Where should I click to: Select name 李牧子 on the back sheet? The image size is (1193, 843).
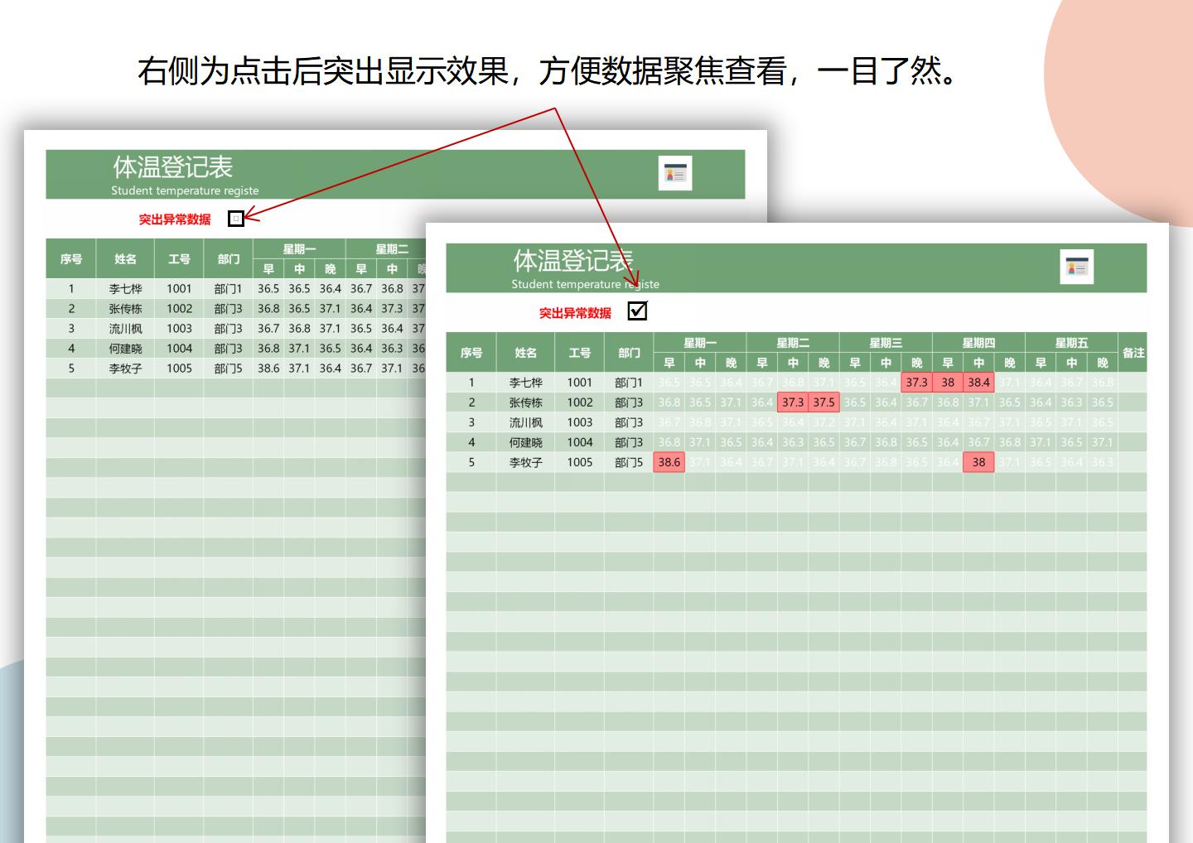[x=125, y=369]
